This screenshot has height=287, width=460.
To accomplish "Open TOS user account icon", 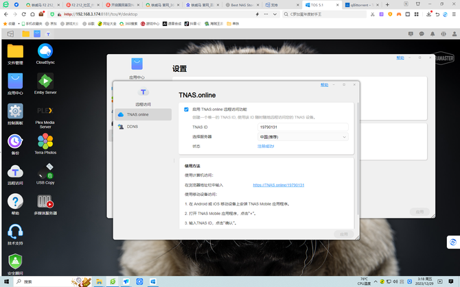I will click(x=455, y=34).
